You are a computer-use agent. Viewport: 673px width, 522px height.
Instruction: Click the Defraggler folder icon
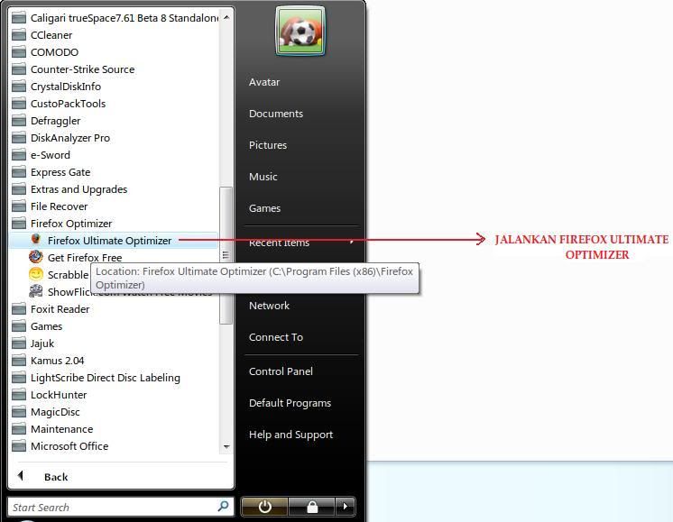coord(19,121)
